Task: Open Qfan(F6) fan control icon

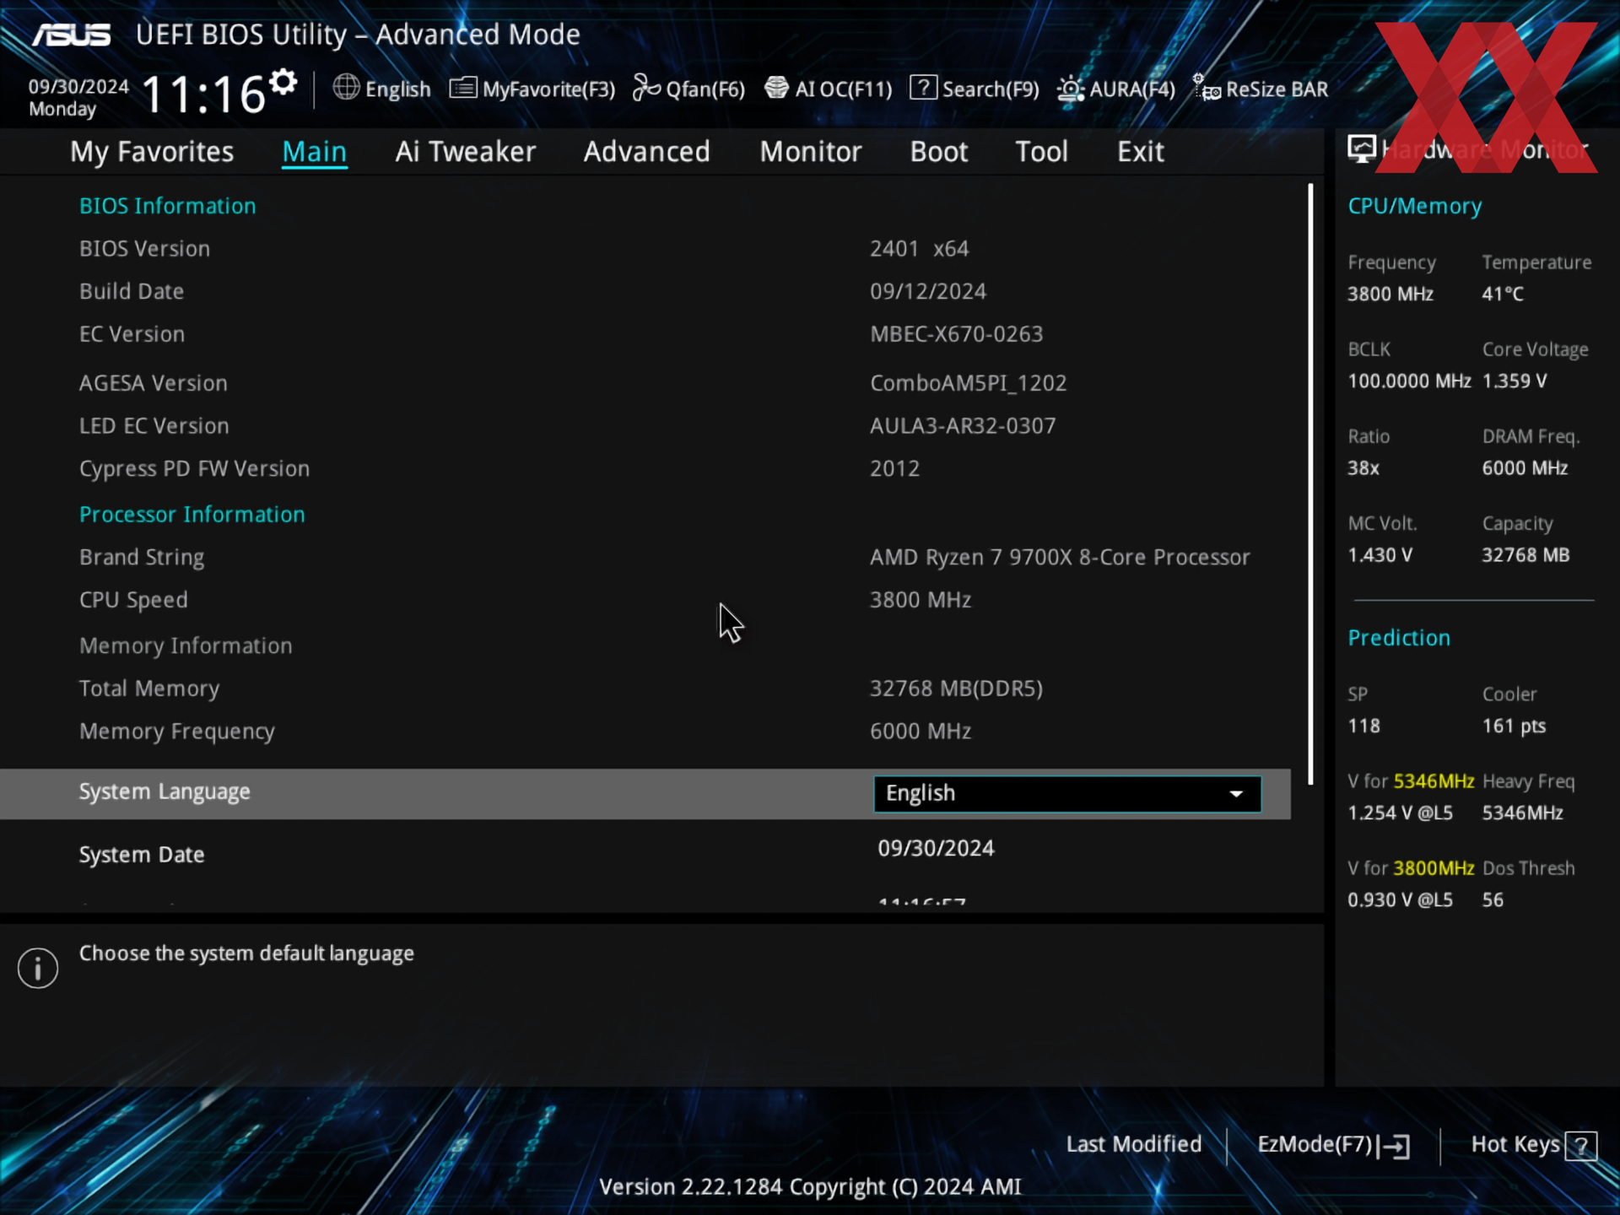Action: pyautogui.click(x=646, y=87)
